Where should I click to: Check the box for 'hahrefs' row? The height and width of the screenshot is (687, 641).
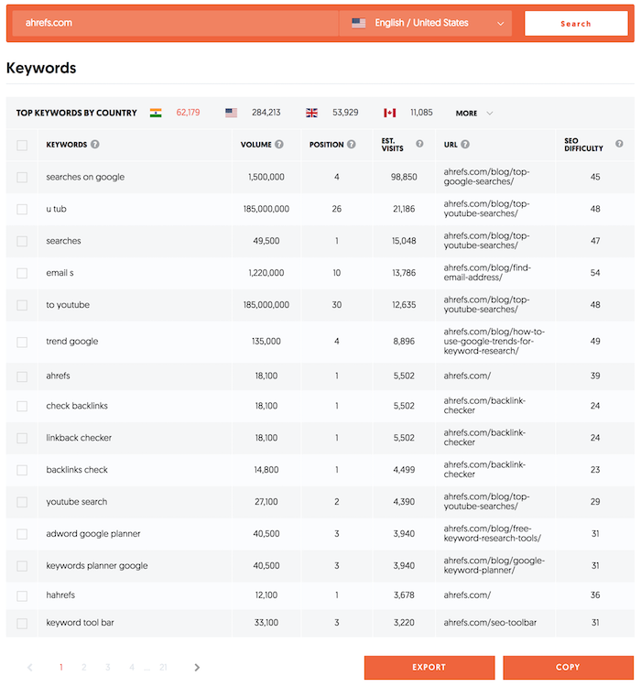click(x=22, y=595)
